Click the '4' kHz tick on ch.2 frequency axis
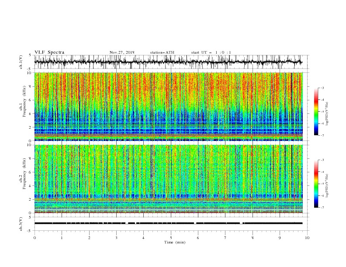The width and height of the screenshot is (346, 267). point(31,186)
